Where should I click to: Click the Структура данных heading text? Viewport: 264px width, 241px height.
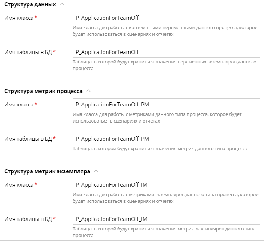pos(30,4)
